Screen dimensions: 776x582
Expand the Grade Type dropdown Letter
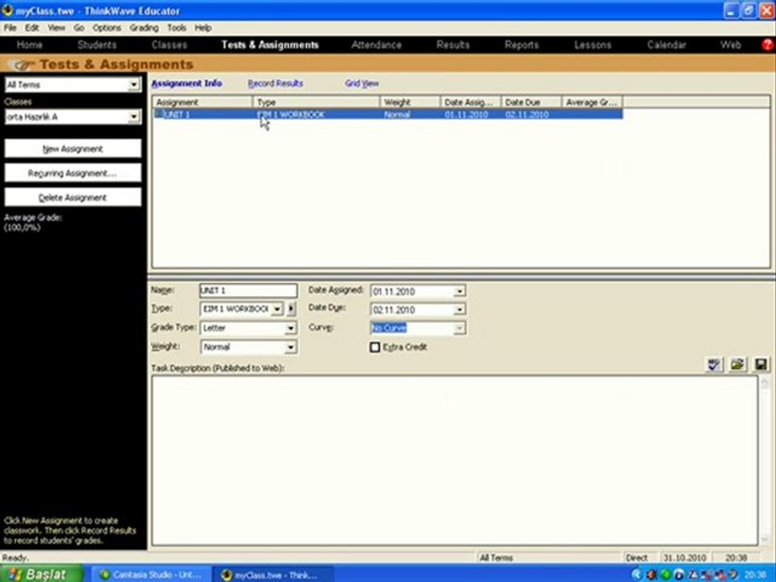[x=290, y=328]
